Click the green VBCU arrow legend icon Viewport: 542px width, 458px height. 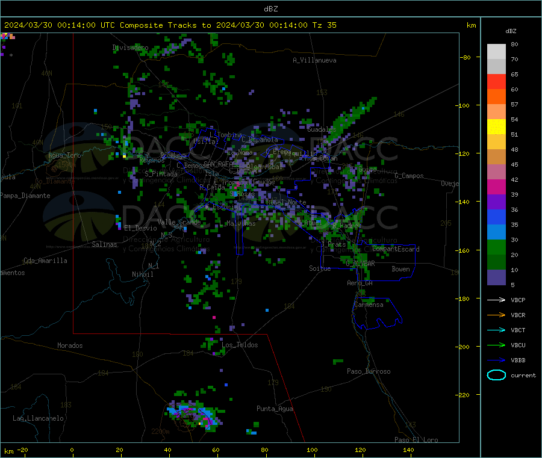pos(496,345)
